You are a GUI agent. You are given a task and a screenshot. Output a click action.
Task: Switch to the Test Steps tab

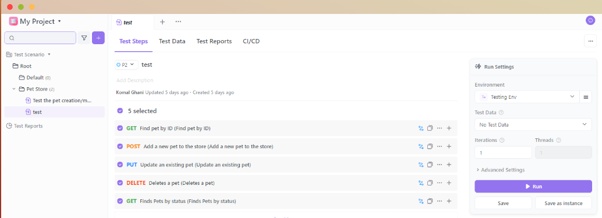coord(133,41)
